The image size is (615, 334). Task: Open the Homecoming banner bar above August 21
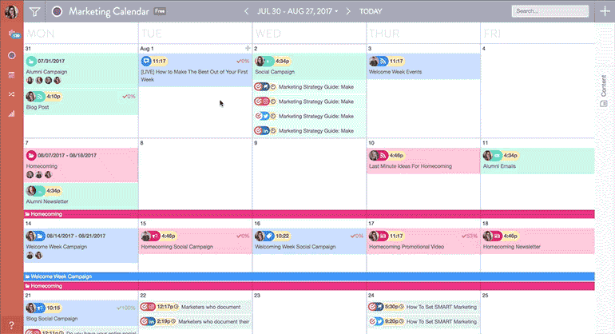coord(309,286)
